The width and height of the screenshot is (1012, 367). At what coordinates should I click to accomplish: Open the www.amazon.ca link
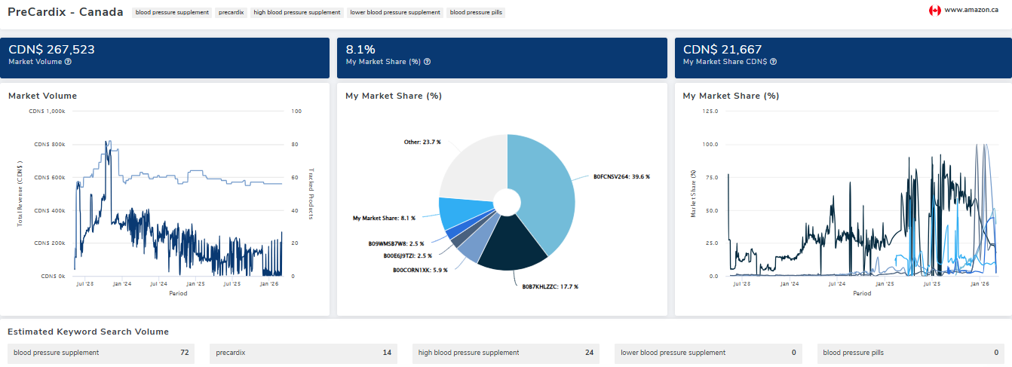click(971, 11)
